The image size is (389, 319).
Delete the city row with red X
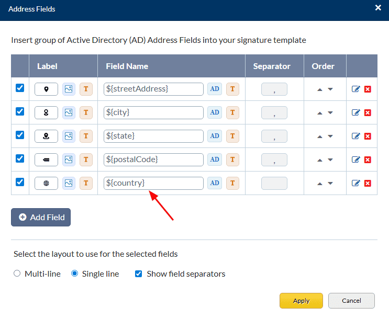[368, 113]
